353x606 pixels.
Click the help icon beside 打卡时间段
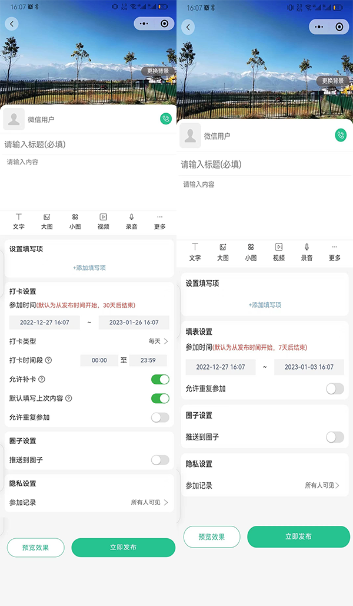coord(48,360)
